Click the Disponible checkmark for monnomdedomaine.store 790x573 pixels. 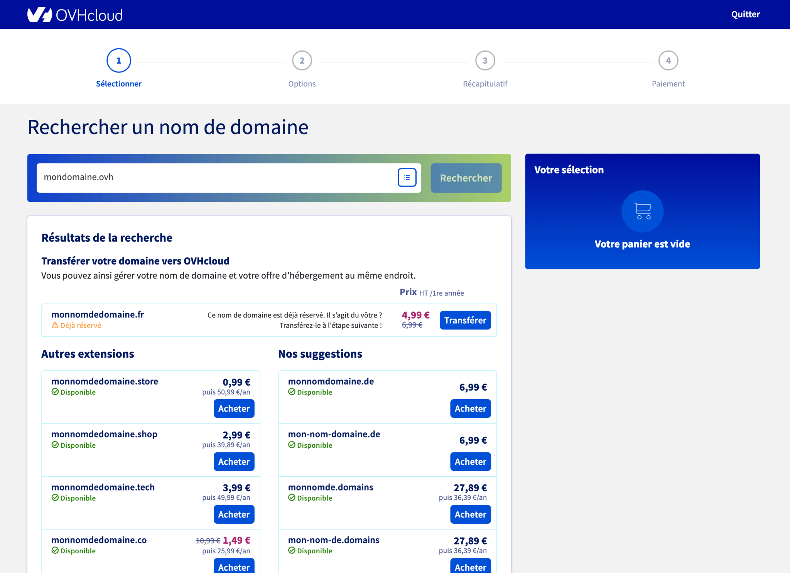tap(55, 392)
